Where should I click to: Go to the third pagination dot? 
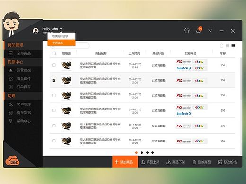(147, 152)
